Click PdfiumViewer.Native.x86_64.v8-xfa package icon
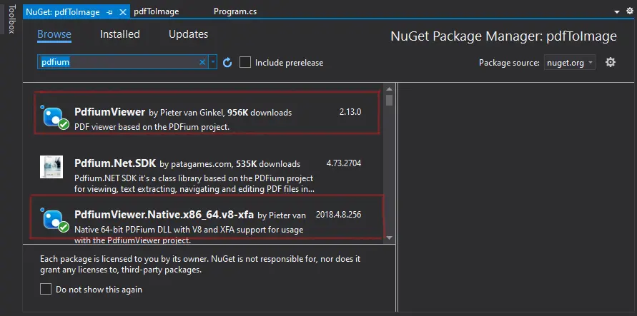The height and width of the screenshot is (316, 637). (x=54, y=221)
